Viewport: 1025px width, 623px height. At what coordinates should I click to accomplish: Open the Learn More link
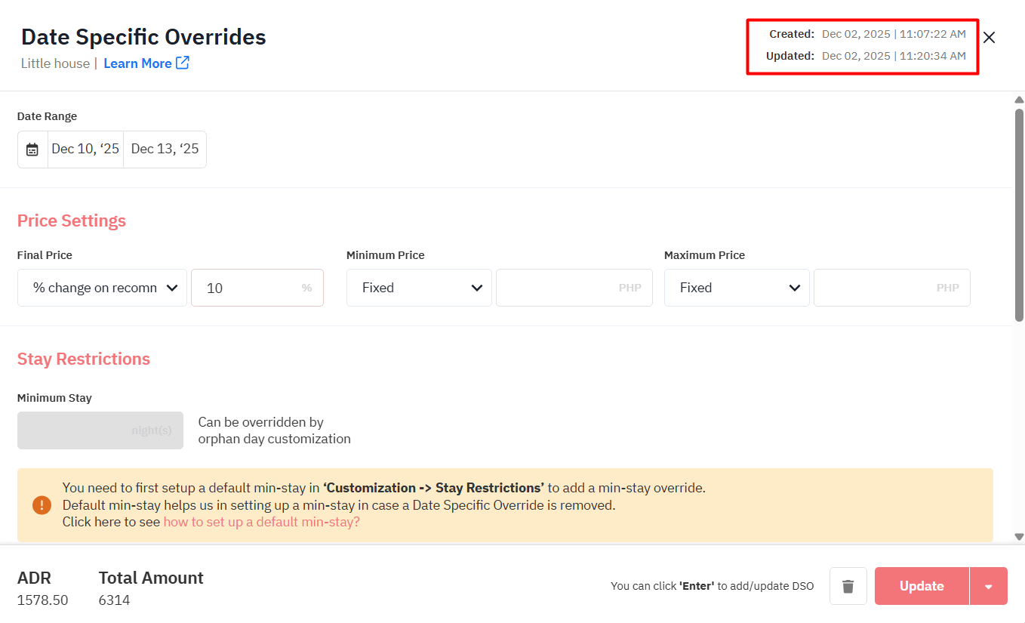point(137,63)
